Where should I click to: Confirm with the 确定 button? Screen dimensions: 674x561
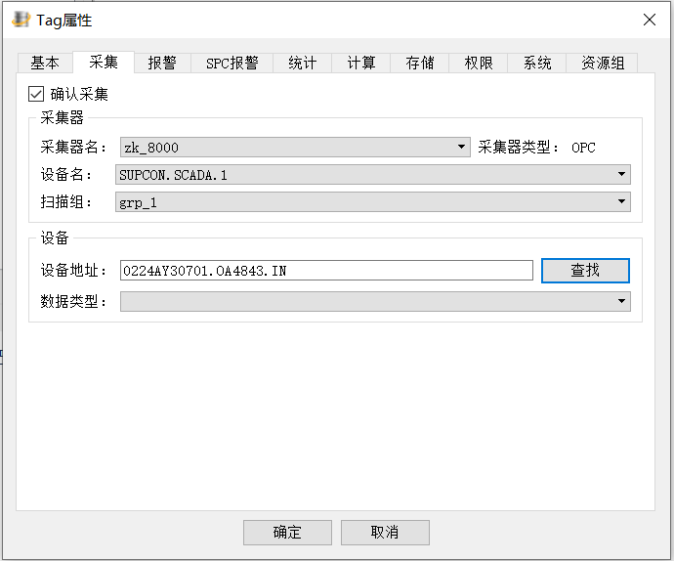pos(287,533)
